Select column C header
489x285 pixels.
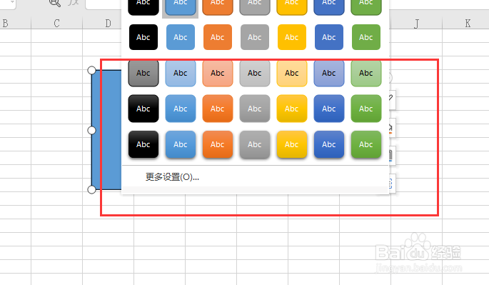56,24
